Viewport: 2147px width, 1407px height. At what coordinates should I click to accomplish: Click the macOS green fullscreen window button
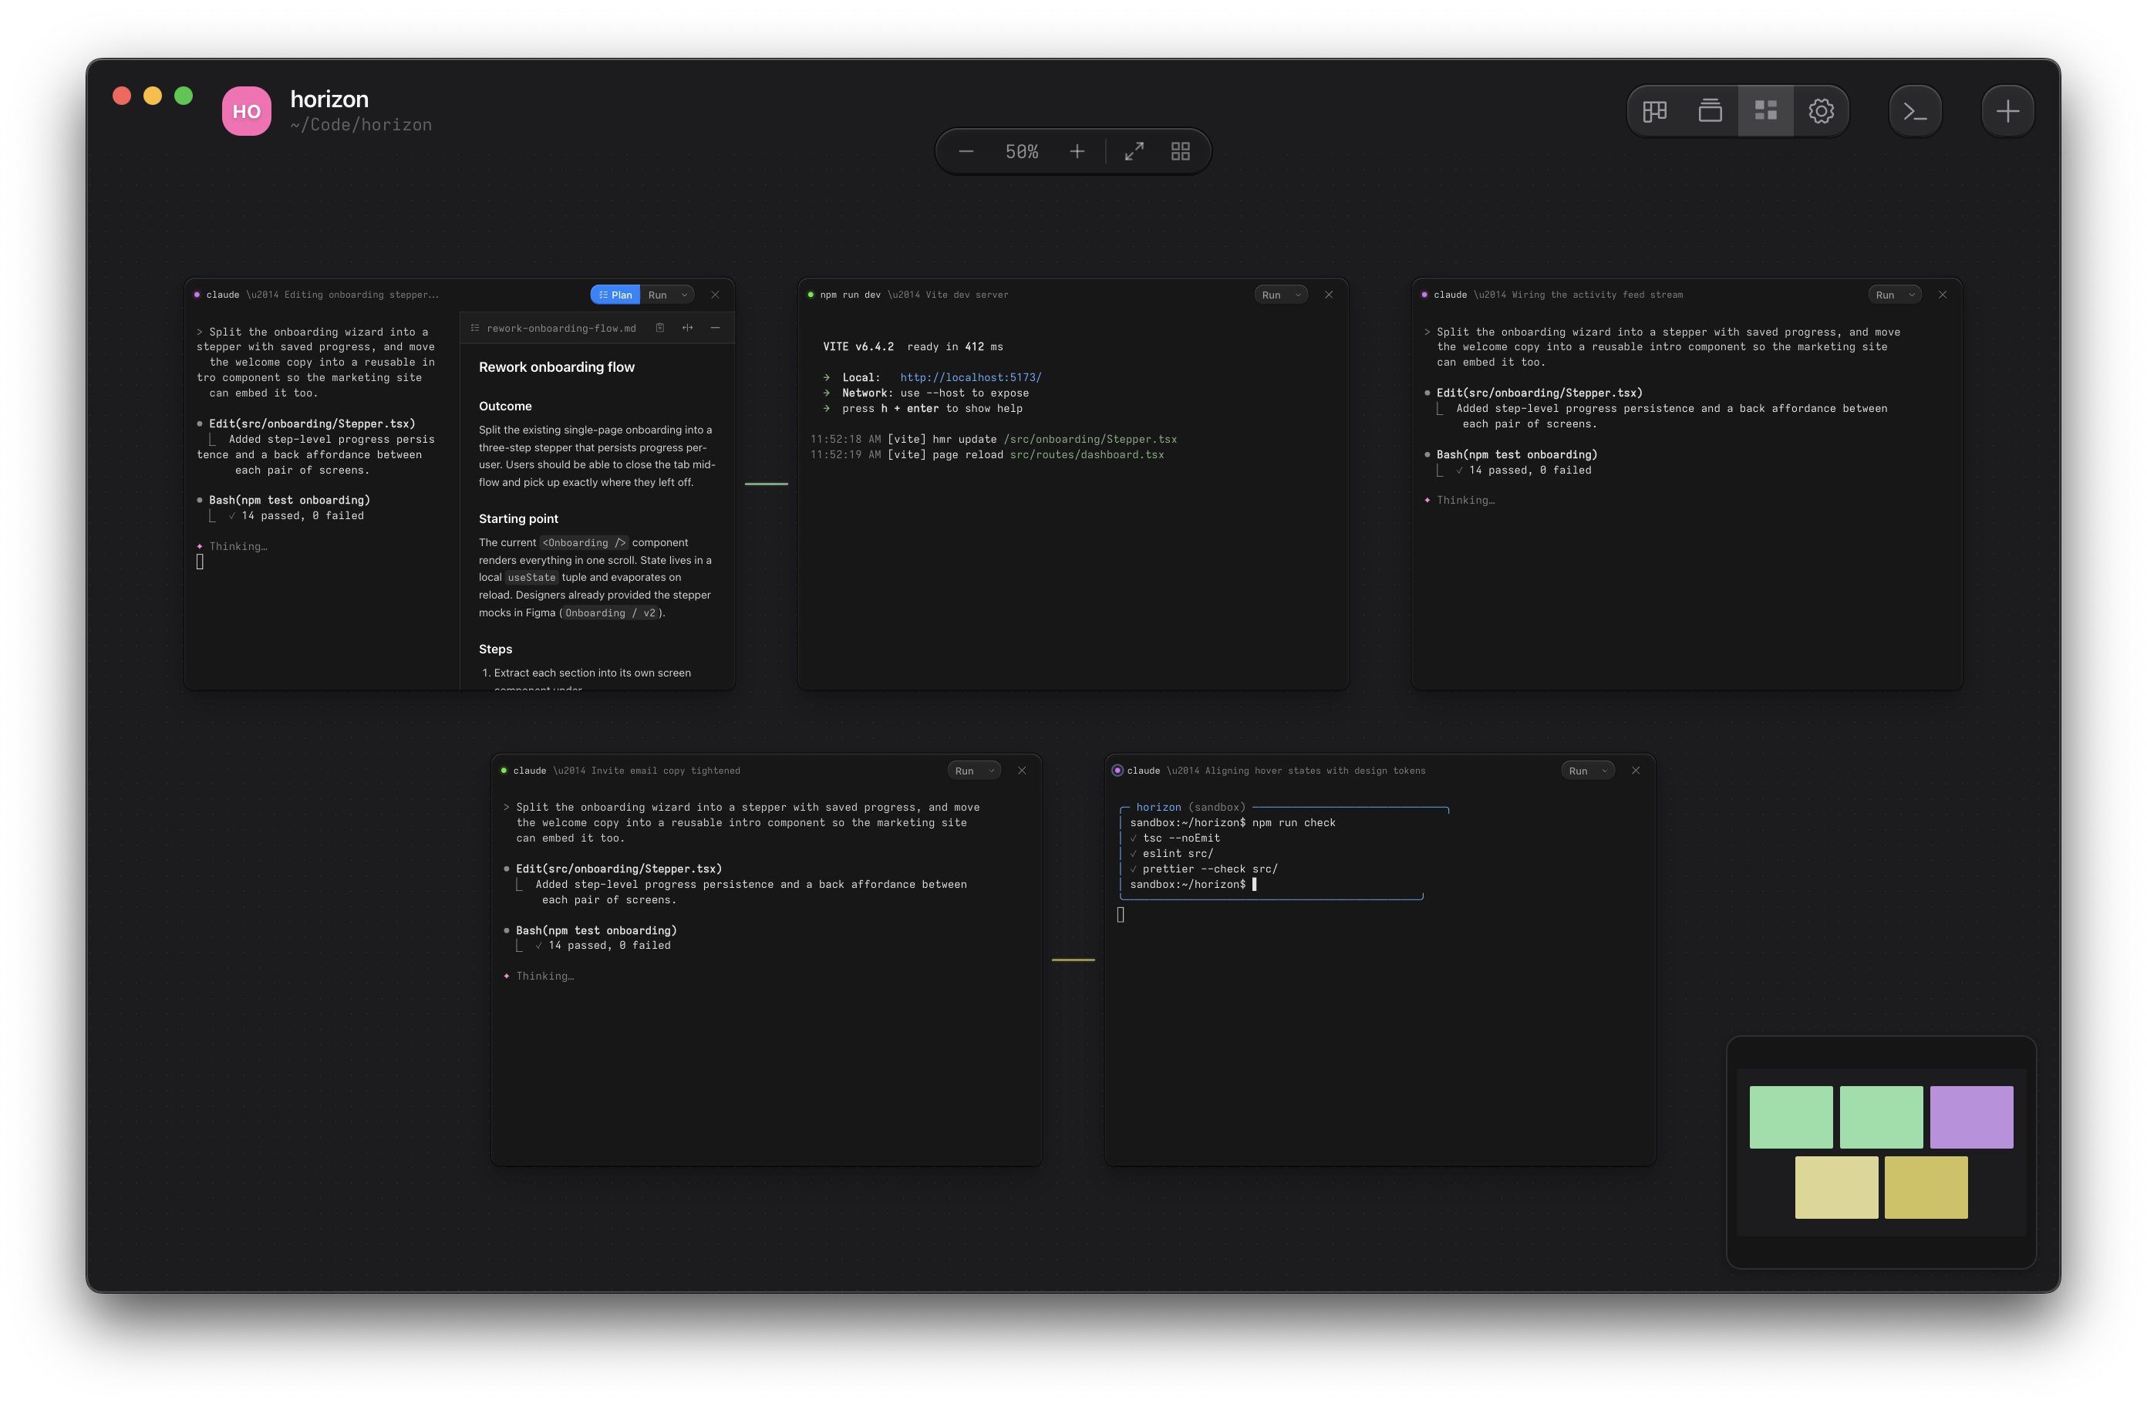(183, 96)
